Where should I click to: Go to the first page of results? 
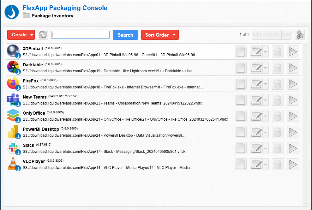257,35
